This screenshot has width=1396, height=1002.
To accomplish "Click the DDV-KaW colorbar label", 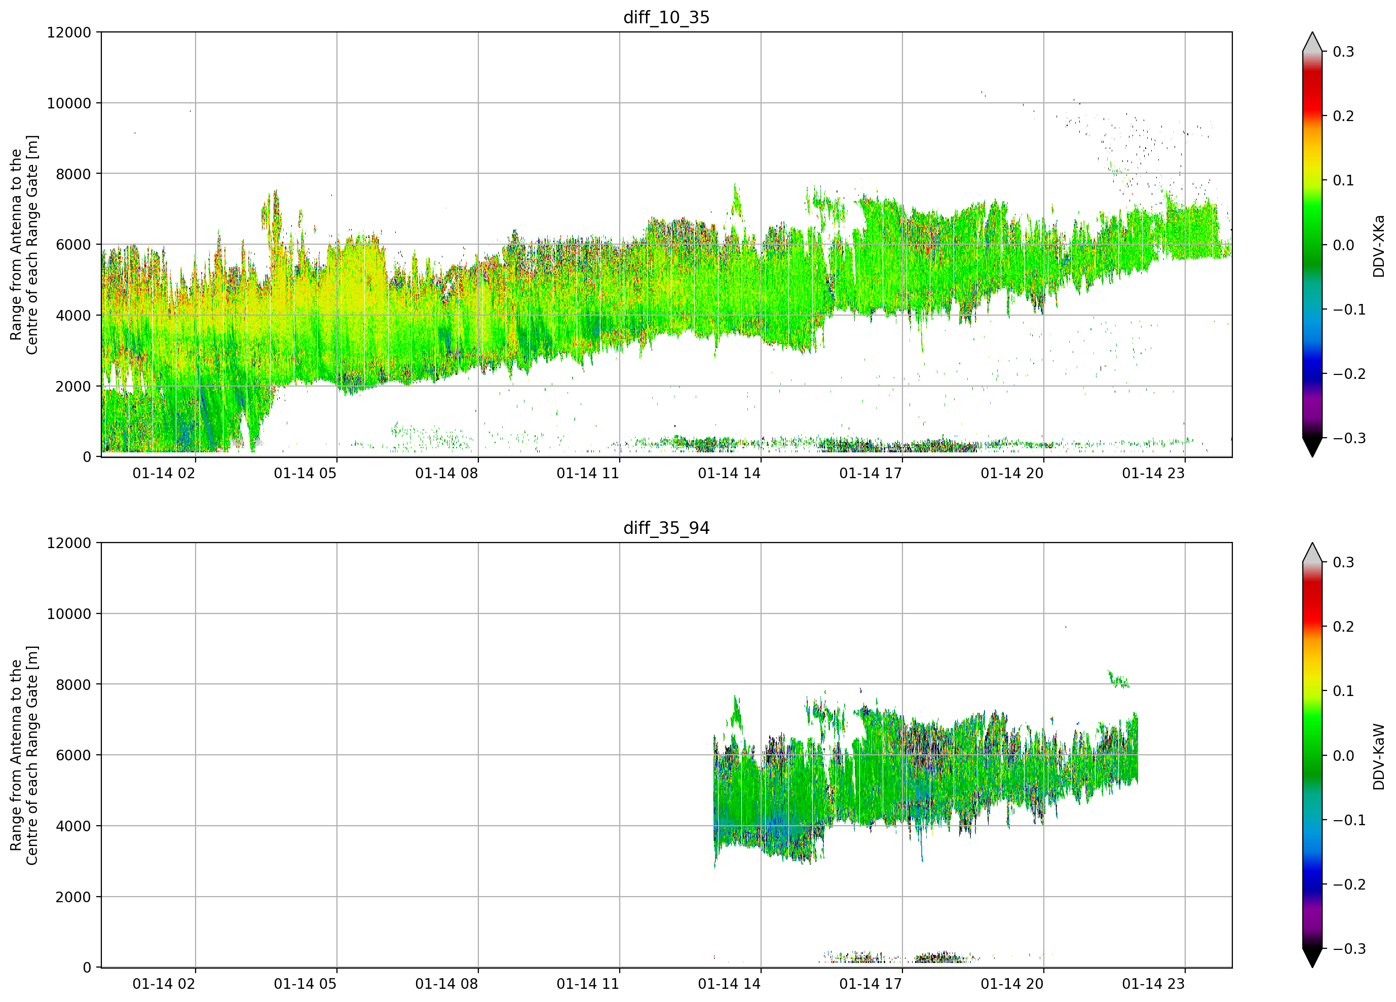I will click(1379, 757).
